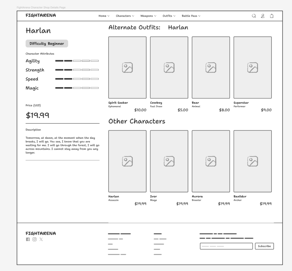Image resolution: width=292 pixels, height=271 pixels.
Task: Open the Home menu item
Action: point(104,16)
